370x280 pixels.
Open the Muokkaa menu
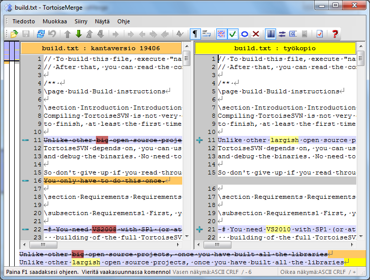click(x=55, y=21)
